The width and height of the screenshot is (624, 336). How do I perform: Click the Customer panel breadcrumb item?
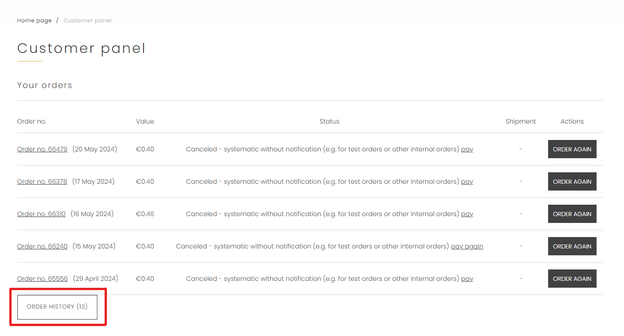[x=87, y=21]
